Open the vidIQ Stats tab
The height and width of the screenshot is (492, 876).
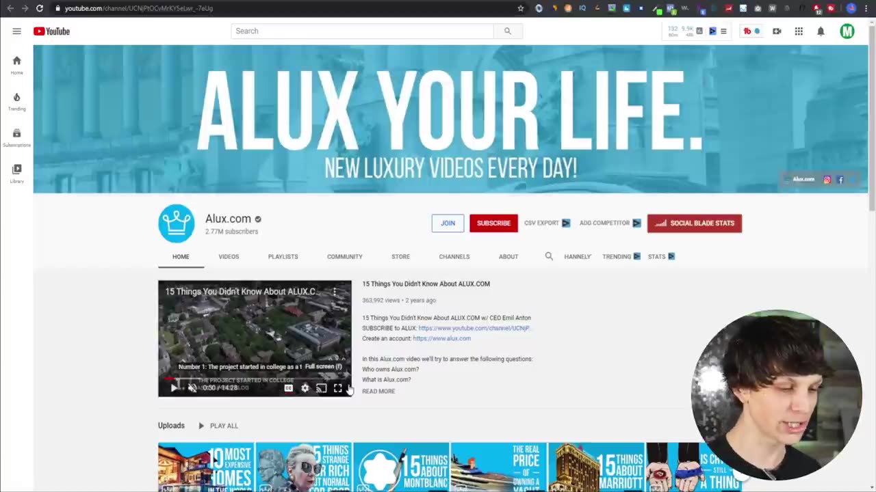pos(661,256)
